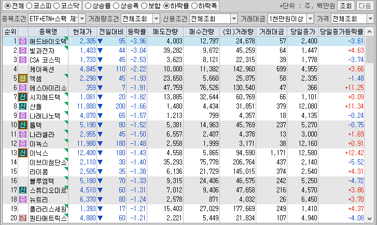Select stock name 라이콤
This screenshot has width=377, height=225.
tap(39, 172)
